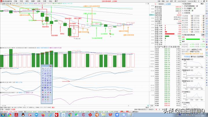Select the pointer tool in drawing toolbox
This screenshot has width=208, height=117.
pyautogui.click(x=43, y=68)
